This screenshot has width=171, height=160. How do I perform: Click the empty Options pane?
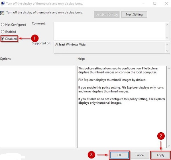point(37,107)
